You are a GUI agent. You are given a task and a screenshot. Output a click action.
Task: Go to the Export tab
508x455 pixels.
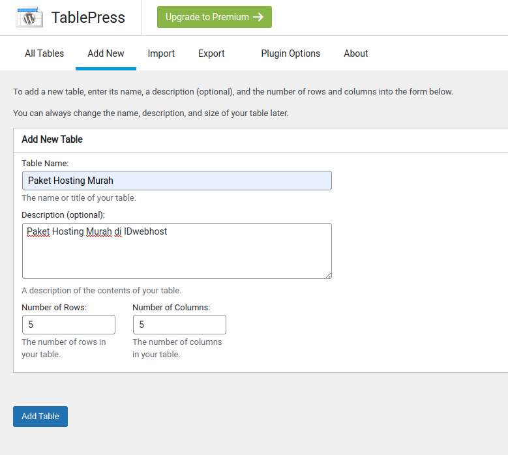point(211,53)
